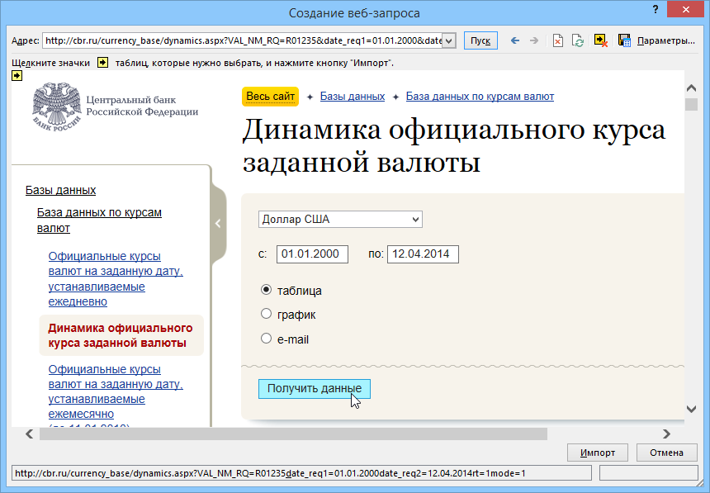Click the Forward arrow in the toolbar

(533, 40)
